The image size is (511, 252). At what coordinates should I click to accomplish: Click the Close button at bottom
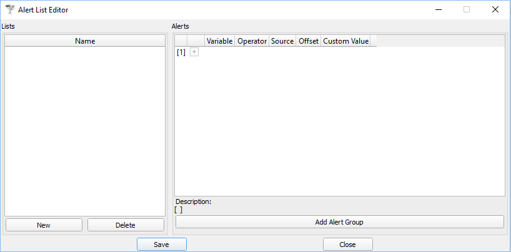point(347,245)
